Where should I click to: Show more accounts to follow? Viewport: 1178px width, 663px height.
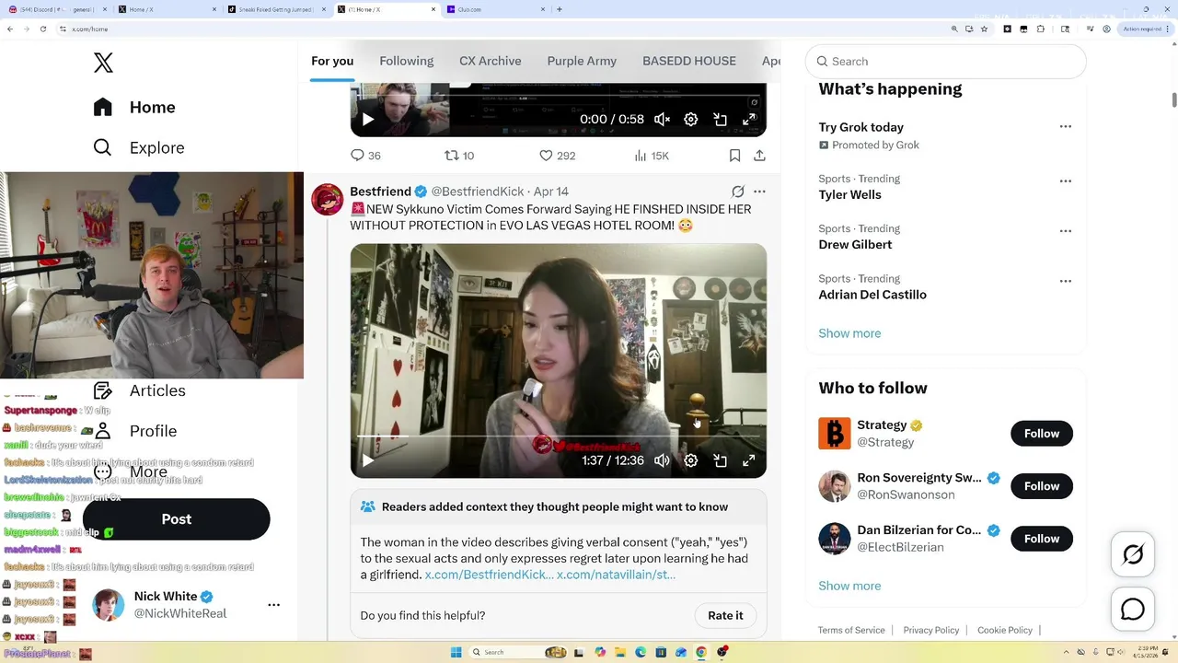click(849, 586)
